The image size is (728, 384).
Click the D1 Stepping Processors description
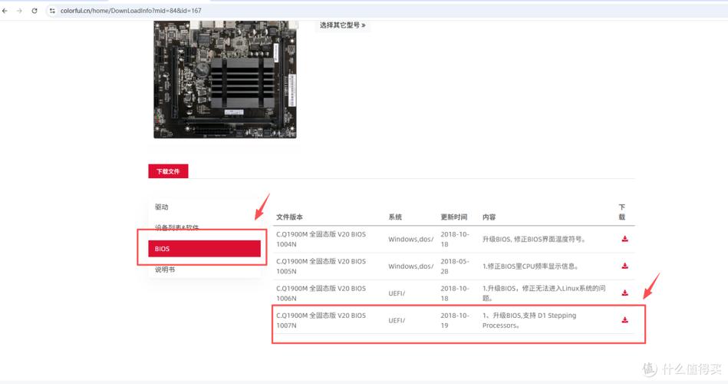pos(529,319)
